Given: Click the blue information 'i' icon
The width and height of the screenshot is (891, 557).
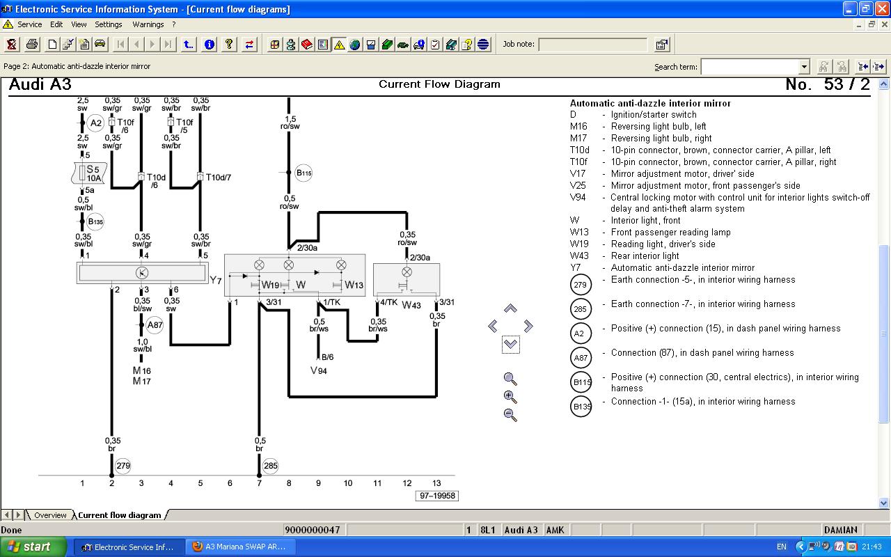Looking at the screenshot, I should [x=209, y=45].
